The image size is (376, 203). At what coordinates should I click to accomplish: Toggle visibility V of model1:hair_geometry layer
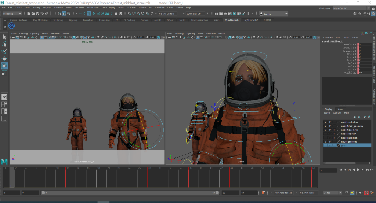[x=325, y=126]
